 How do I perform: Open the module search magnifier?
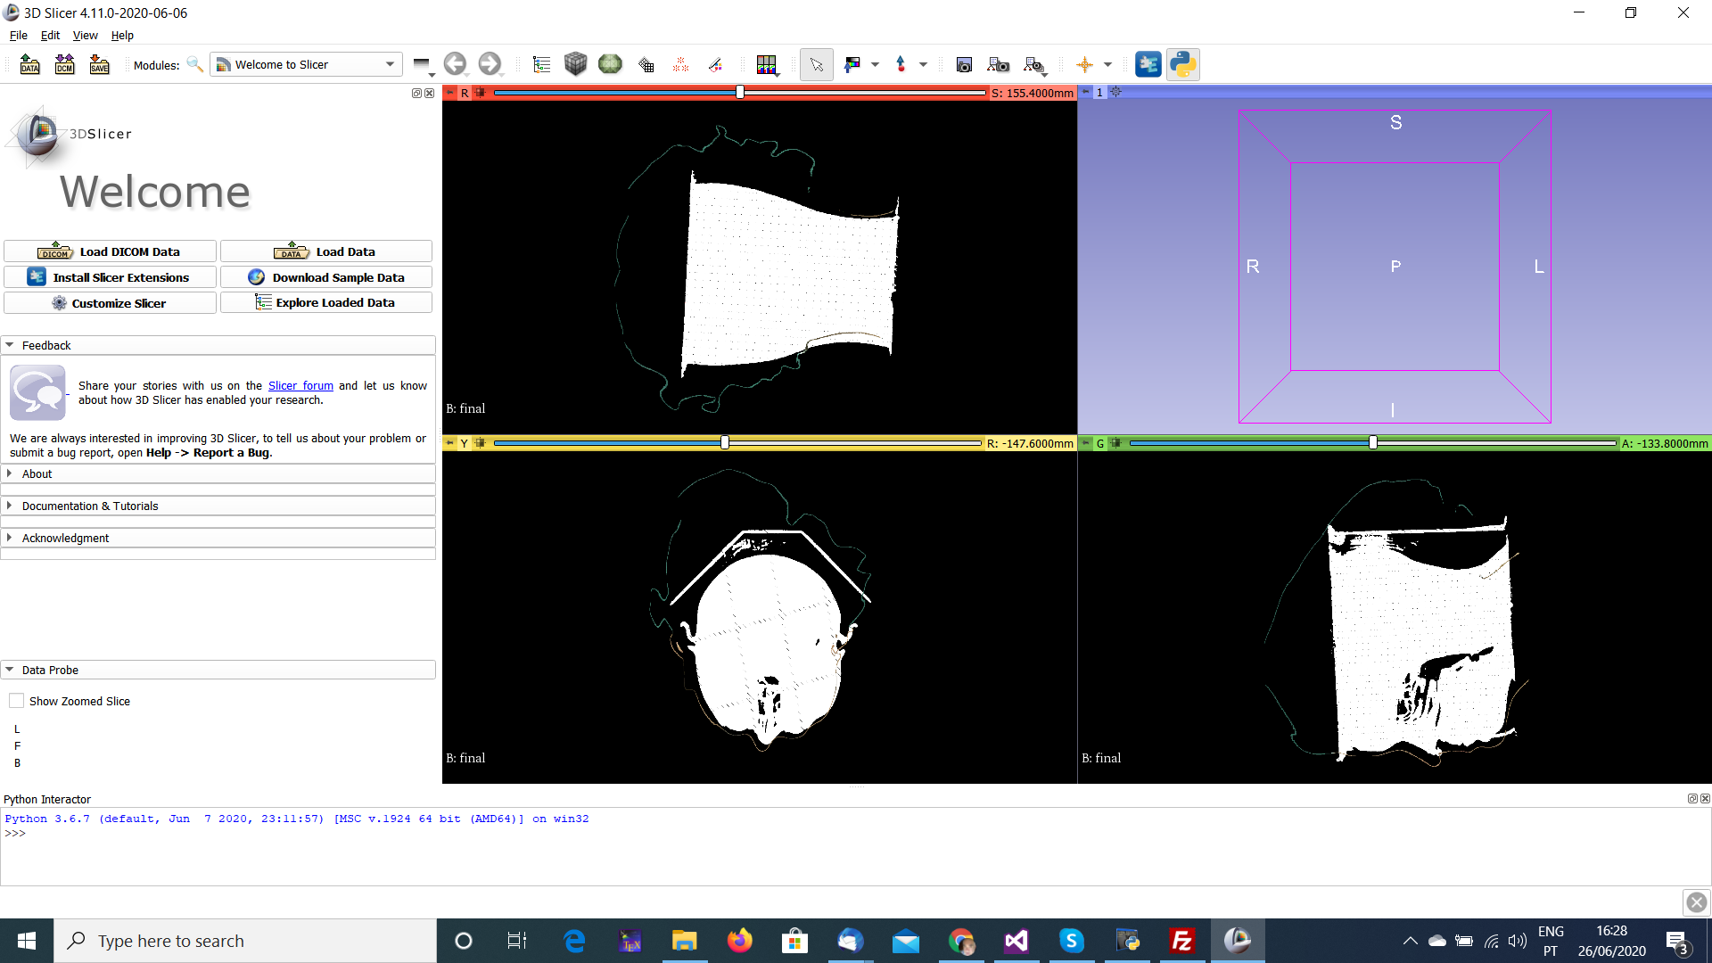(194, 64)
